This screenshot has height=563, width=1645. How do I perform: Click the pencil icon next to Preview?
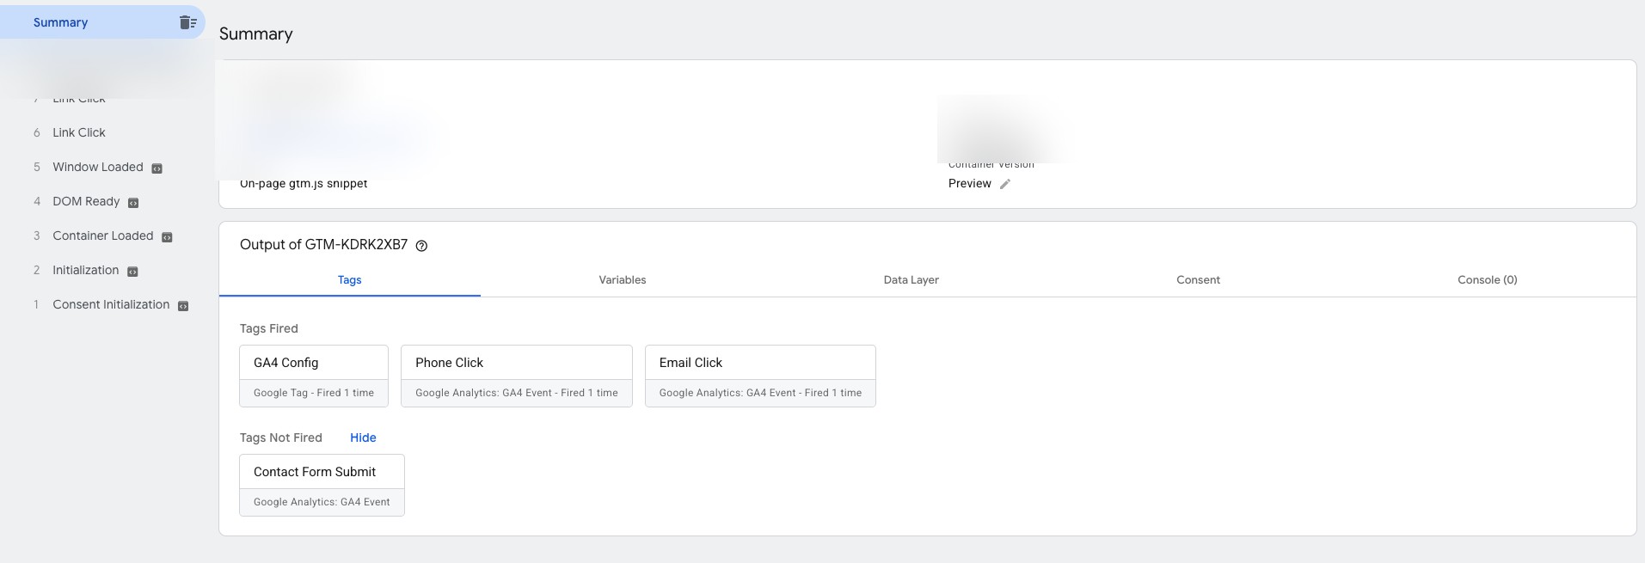coord(1004,184)
